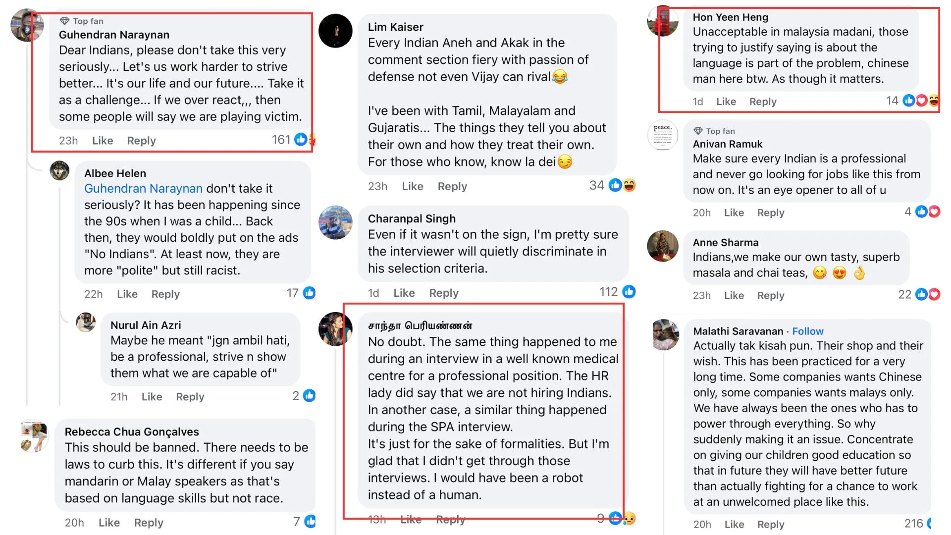Viewport: 951px width, 535px height.
Task: Follow Malathi Saravanan
Action: [x=807, y=331]
